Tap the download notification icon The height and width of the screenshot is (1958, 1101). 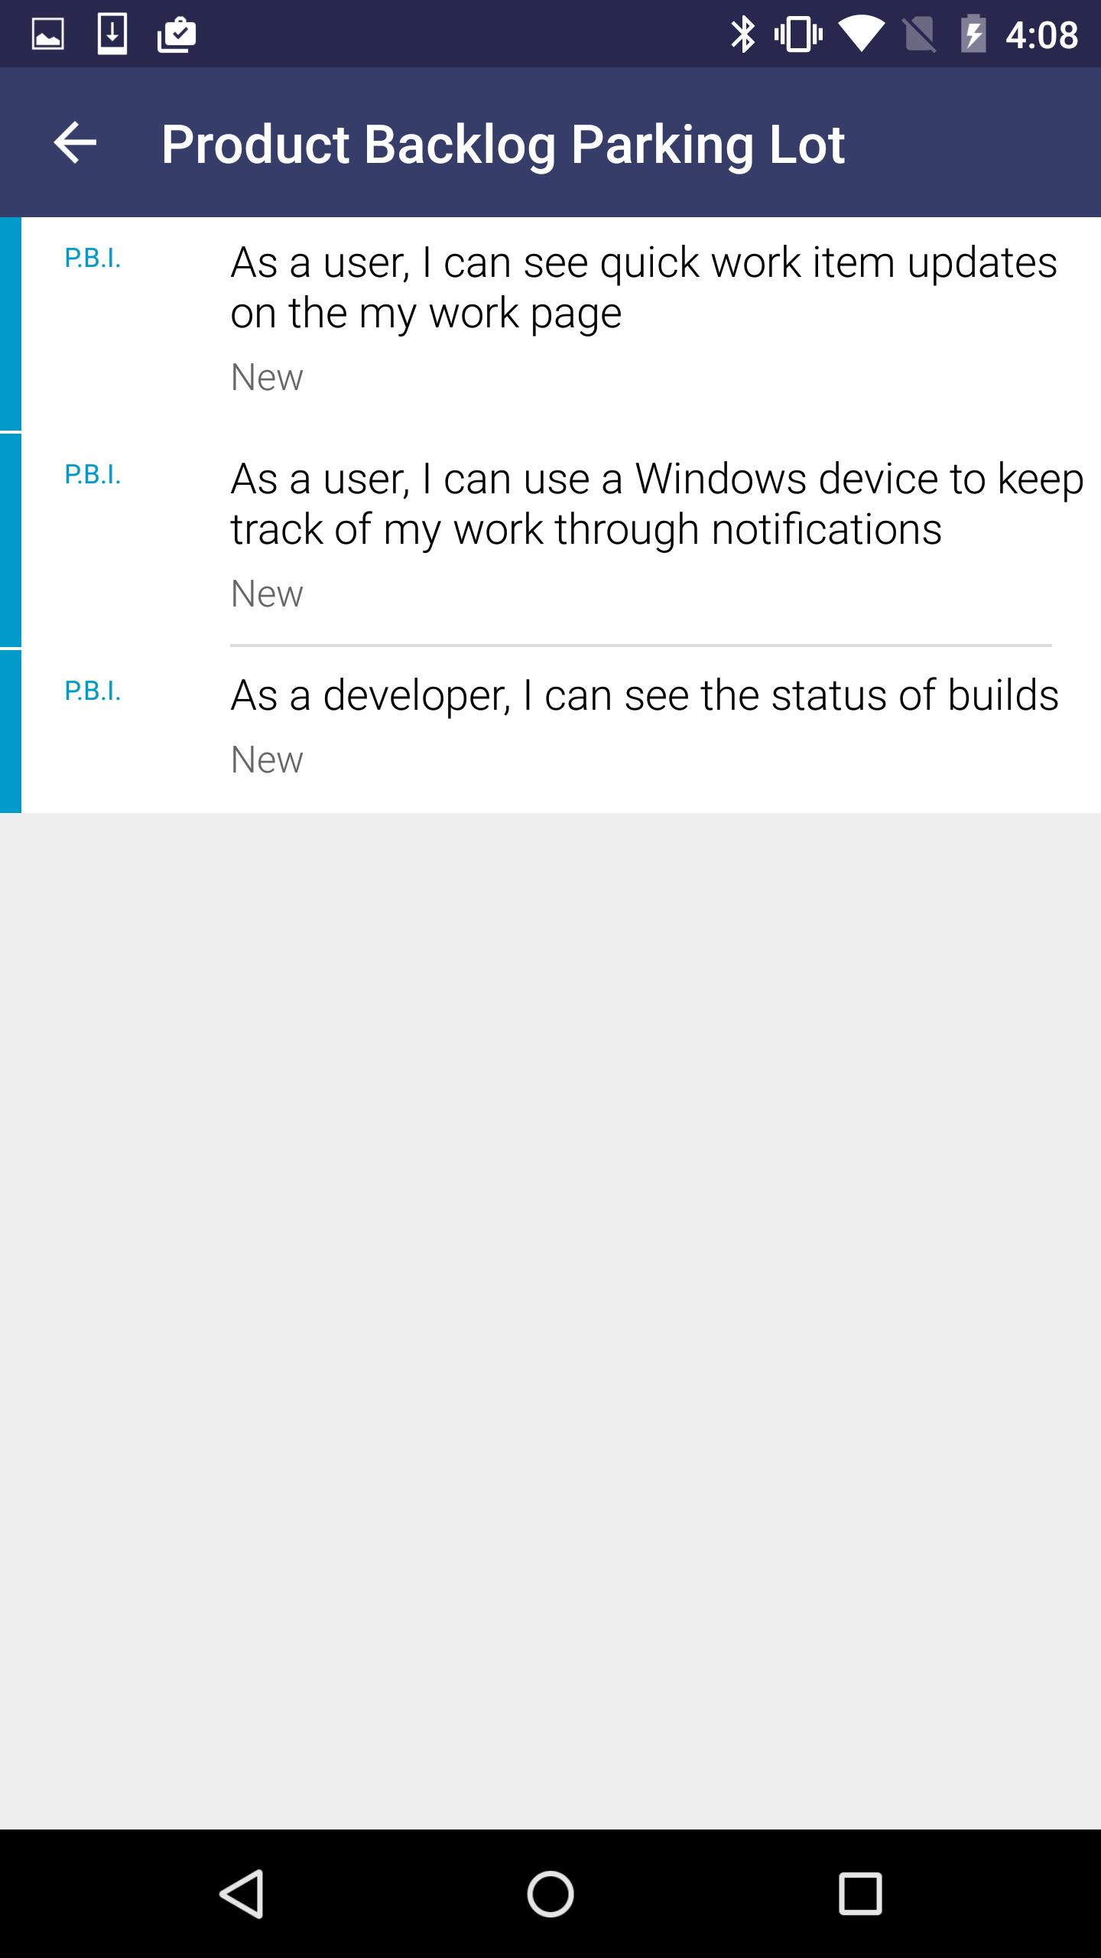pos(112,34)
